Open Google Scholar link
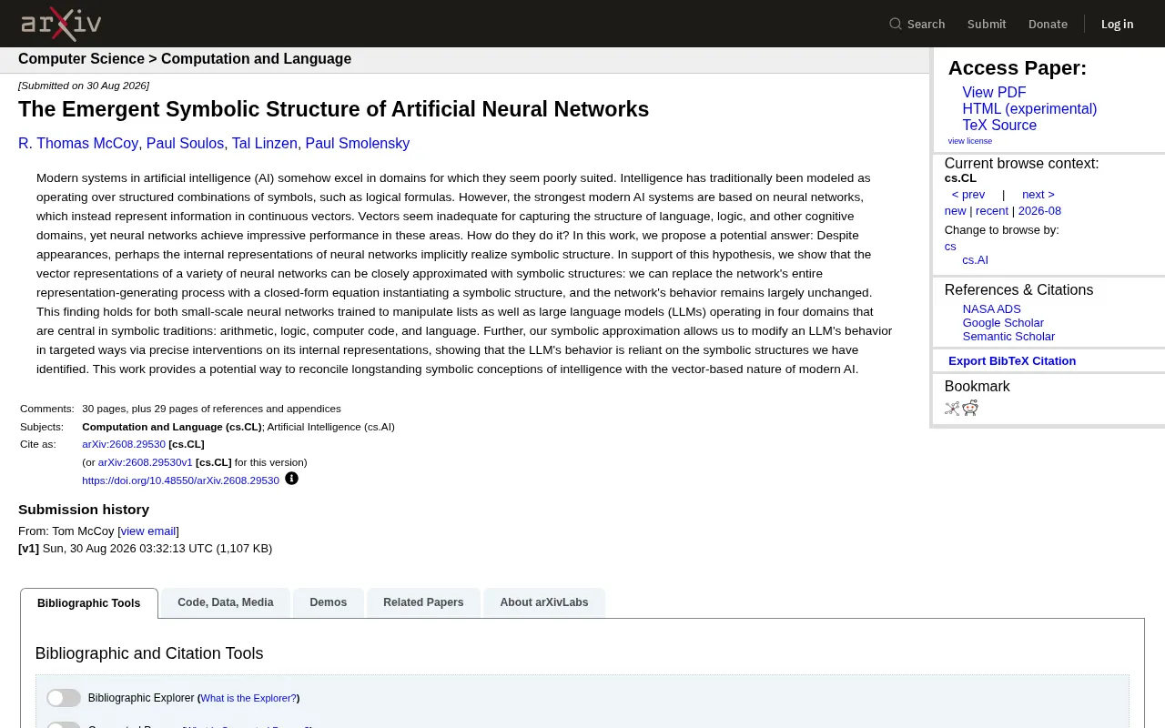Viewport: 1165px width, 728px height. [x=1003, y=323]
